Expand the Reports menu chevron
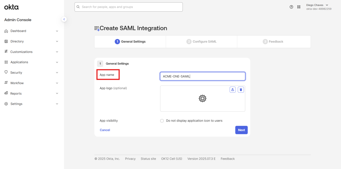The image size is (341, 169). [x=57, y=93]
